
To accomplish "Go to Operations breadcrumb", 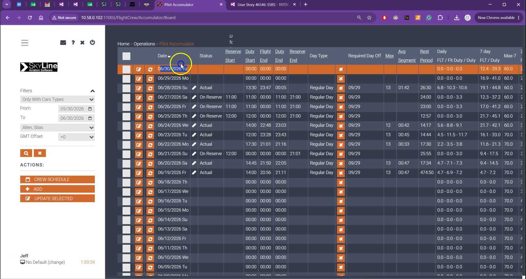I will 144,44.
